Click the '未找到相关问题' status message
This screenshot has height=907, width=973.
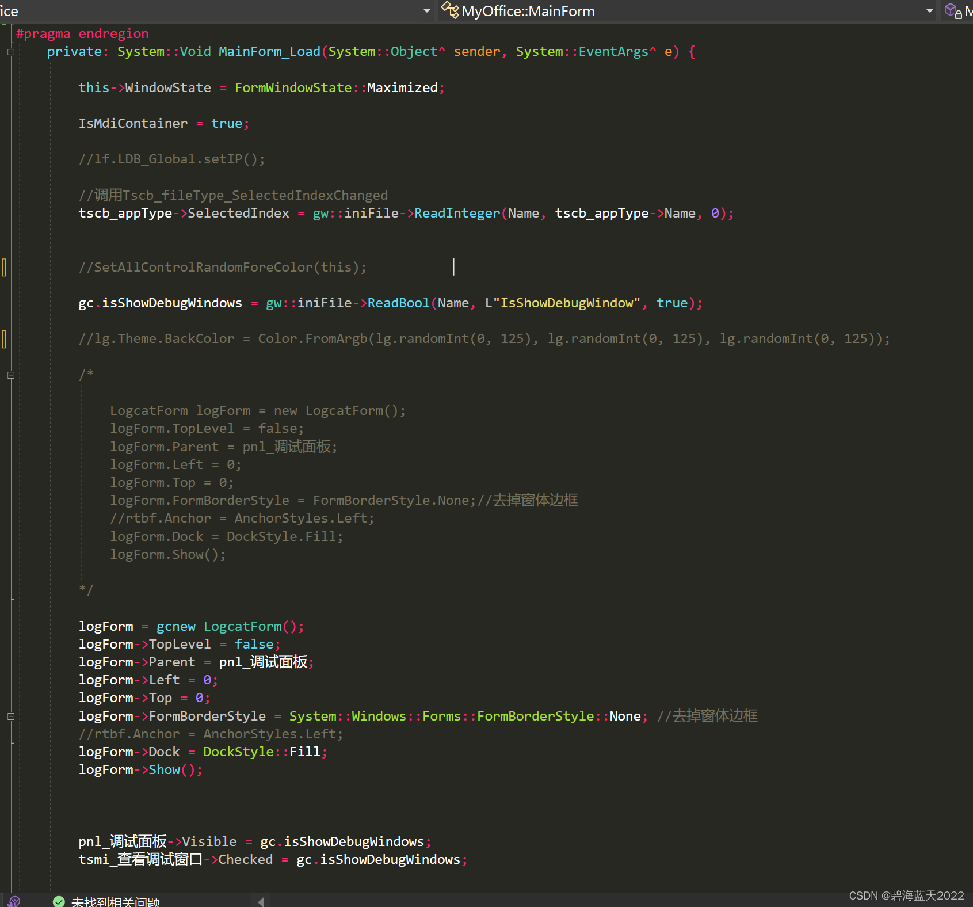(x=116, y=901)
